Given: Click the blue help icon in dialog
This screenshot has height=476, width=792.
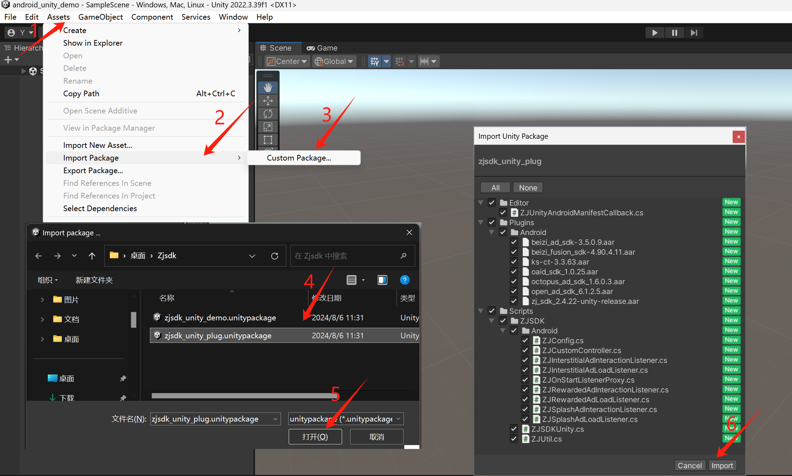Looking at the screenshot, I should tap(405, 280).
